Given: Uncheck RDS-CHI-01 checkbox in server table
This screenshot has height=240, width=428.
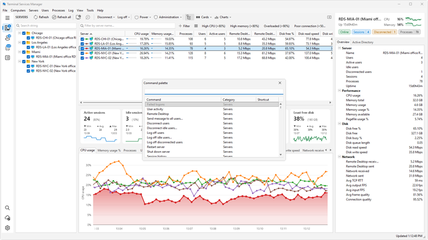Looking at the screenshot, I should point(82,39).
